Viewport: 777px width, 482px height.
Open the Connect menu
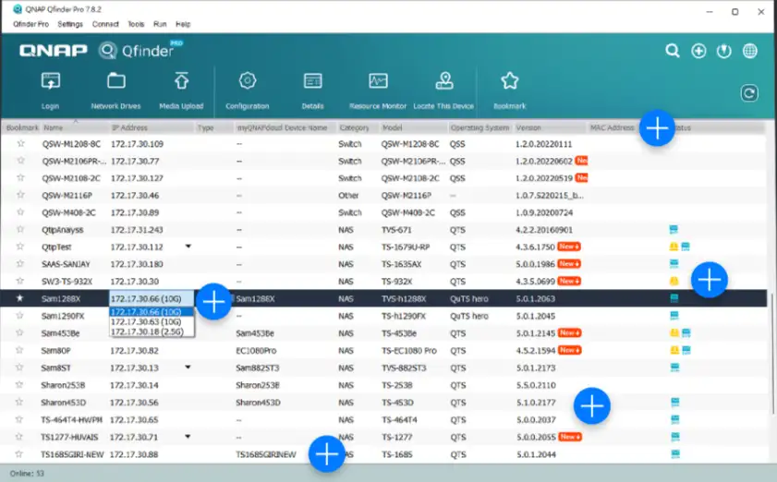(105, 24)
